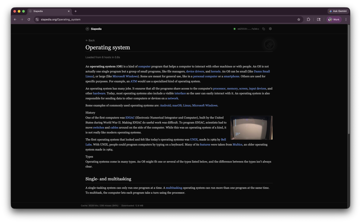Open the memory link
361x223 pixels.
[x=232, y=89]
